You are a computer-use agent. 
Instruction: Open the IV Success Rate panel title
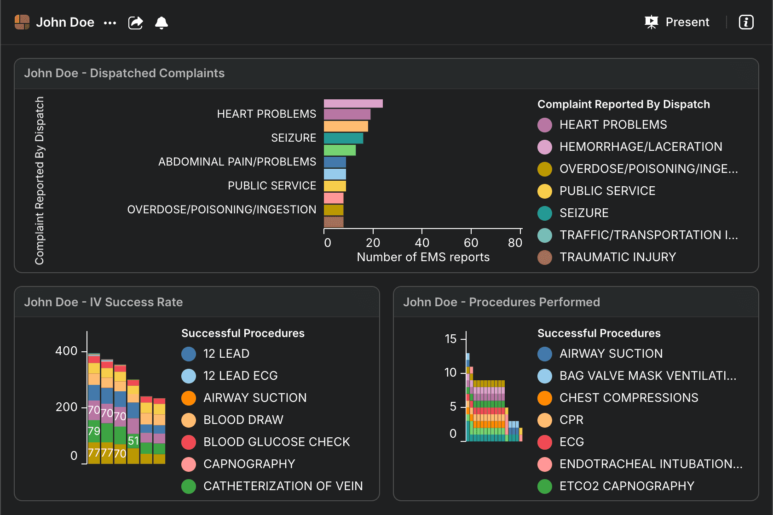pyautogui.click(x=104, y=303)
